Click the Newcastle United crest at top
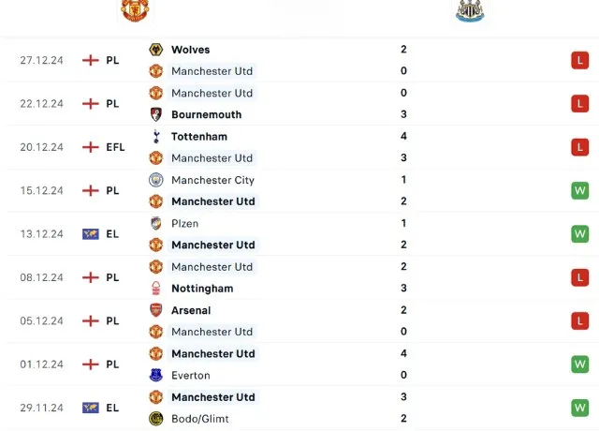This screenshot has width=599, height=431. [469, 10]
